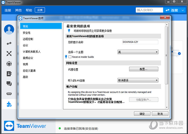The width and height of the screenshot is (188, 134).
Task: Click the lightbulb tip icon under the heading
Action: (69, 31)
